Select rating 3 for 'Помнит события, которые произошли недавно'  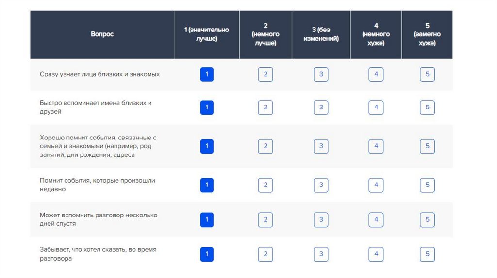(x=321, y=185)
